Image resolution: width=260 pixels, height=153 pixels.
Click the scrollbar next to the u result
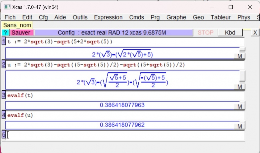[242, 76]
